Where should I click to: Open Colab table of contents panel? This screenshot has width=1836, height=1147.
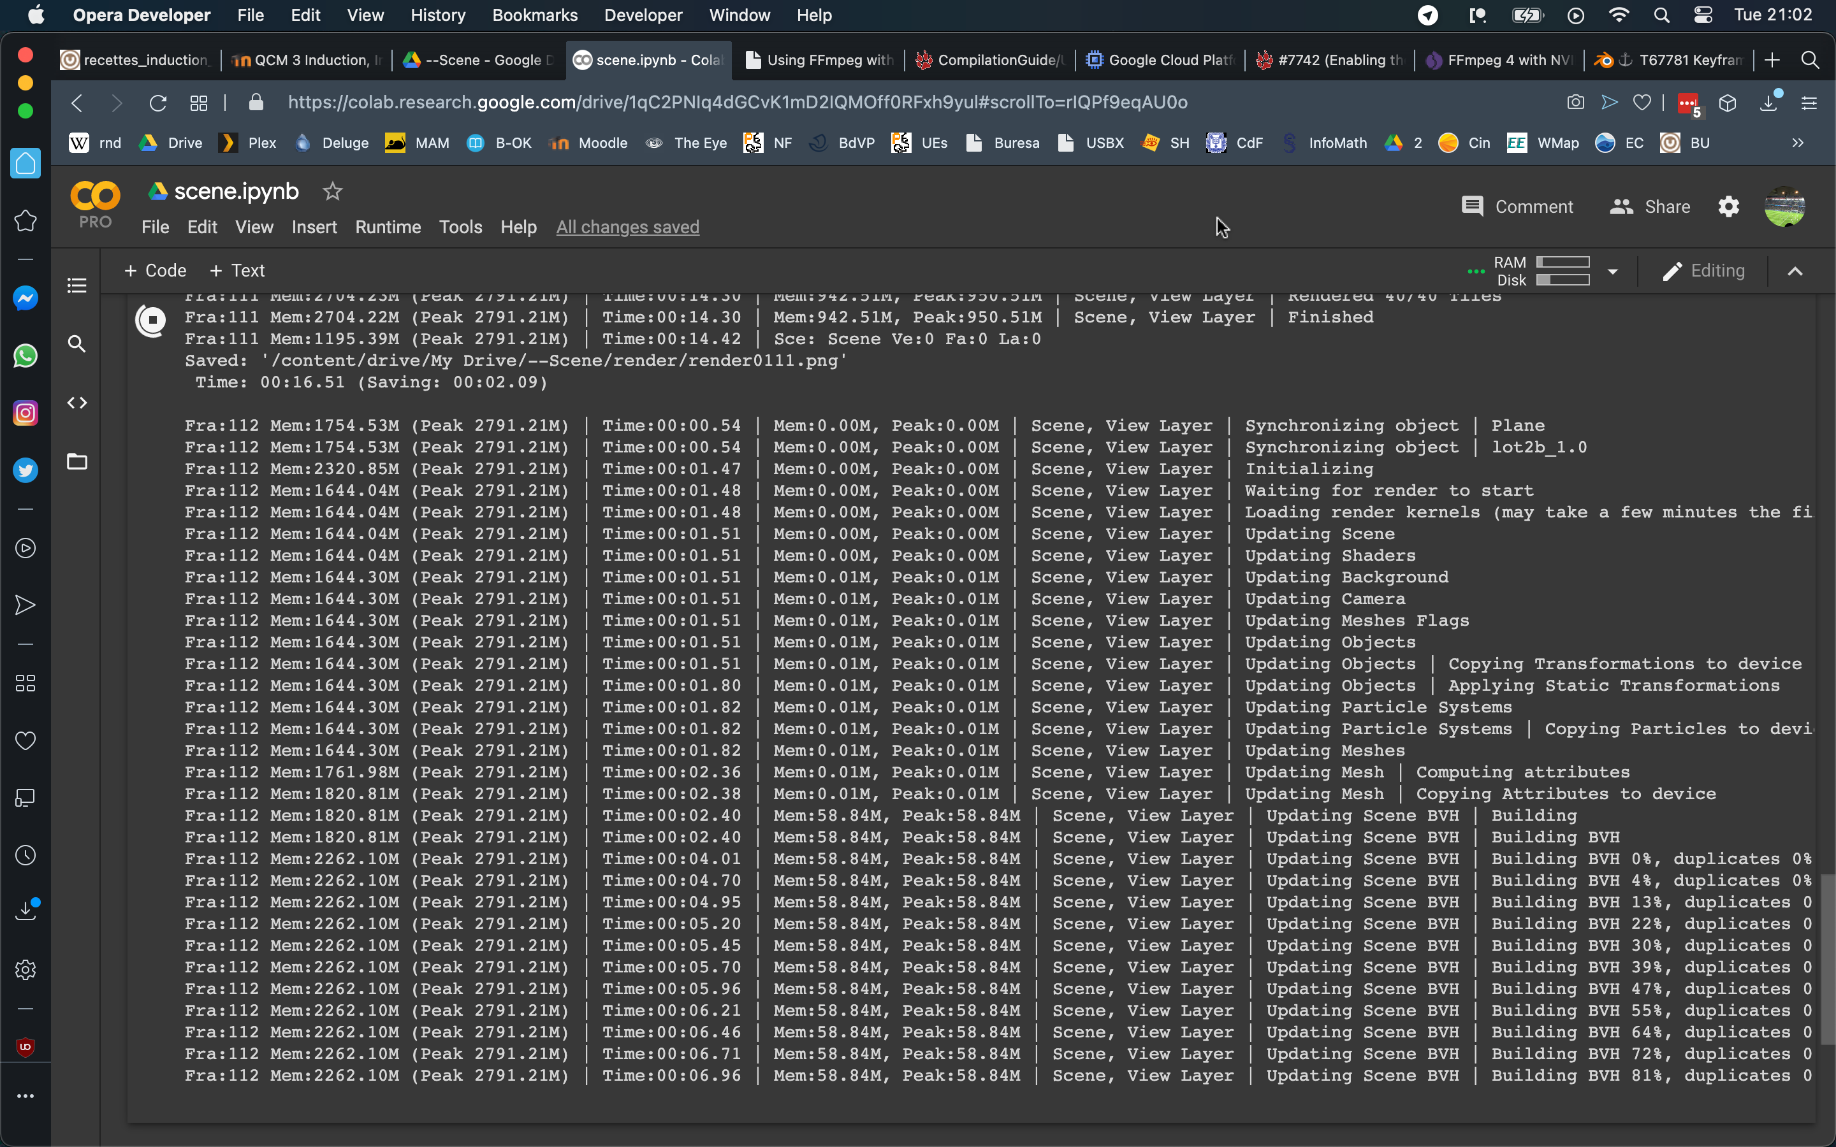pyautogui.click(x=76, y=286)
